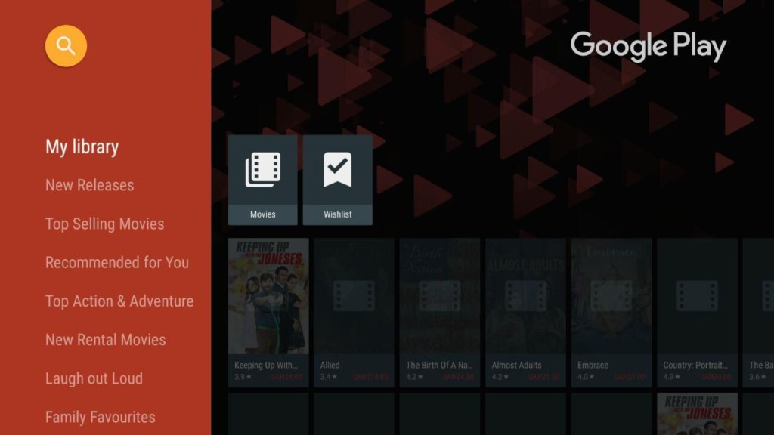Go to New Releases category
The height and width of the screenshot is (435, 774).
tap(89, 185)
